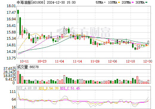The width and height of the screenshot is (155, 109).
Task: Click the 14.81 price axis label
Action: (x=11, y=45)
